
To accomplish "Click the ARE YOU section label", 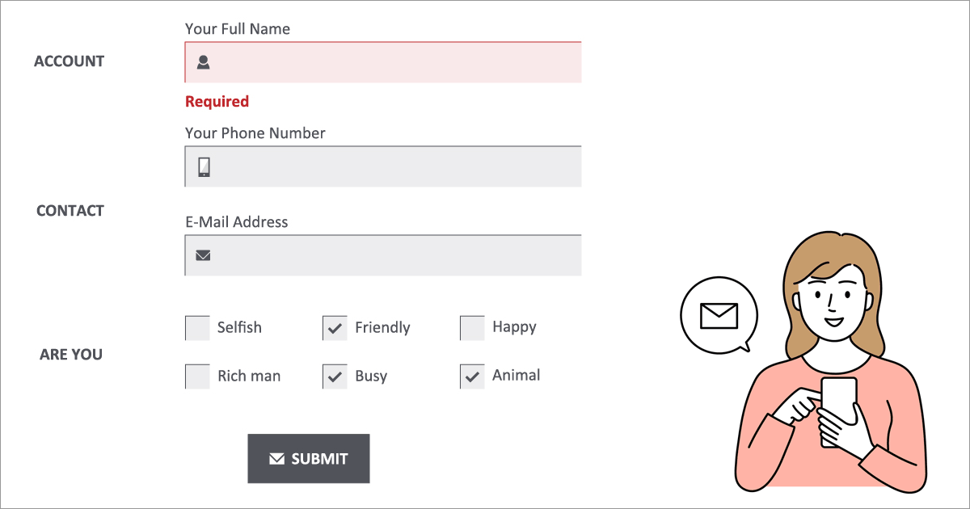I will [71, 355].
